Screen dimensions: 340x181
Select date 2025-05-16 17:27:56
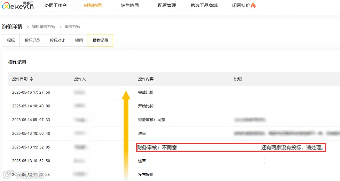[31, 92]
